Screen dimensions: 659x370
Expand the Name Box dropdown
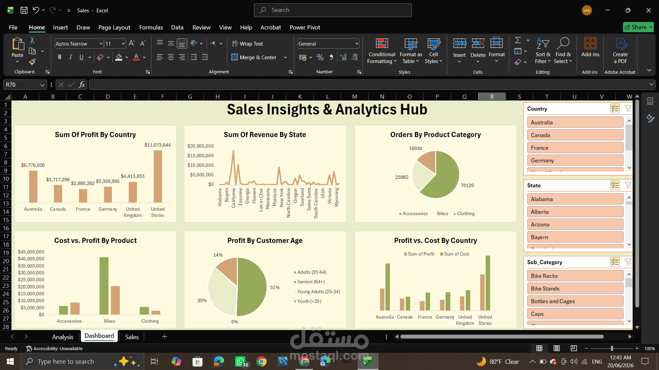42,85
